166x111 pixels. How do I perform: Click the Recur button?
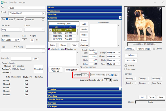(74, 45)
